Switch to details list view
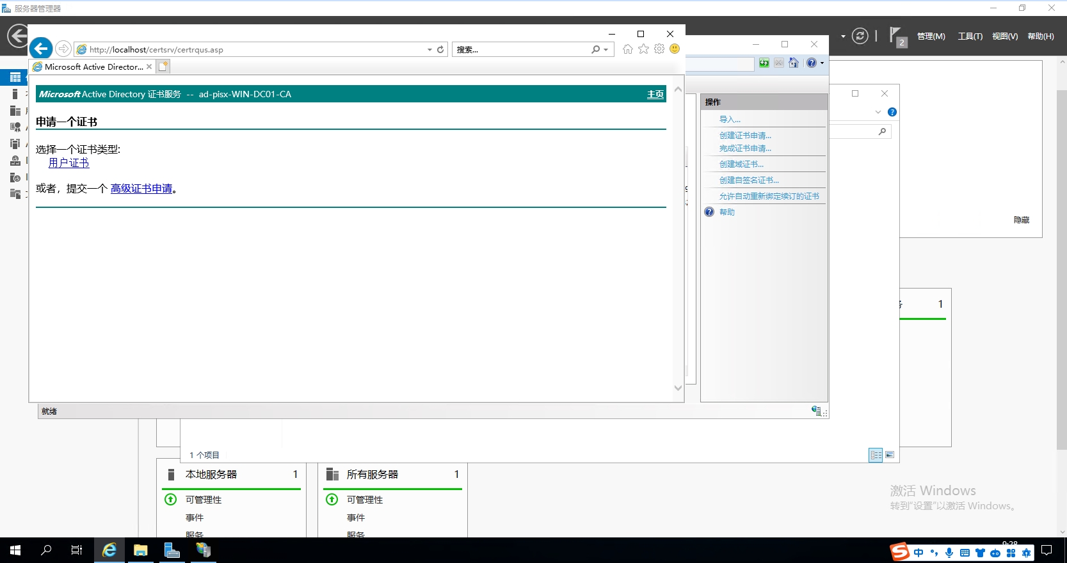Image resolution: width=1067 pixels, height=563 pixels. click(x=876, y=455)
